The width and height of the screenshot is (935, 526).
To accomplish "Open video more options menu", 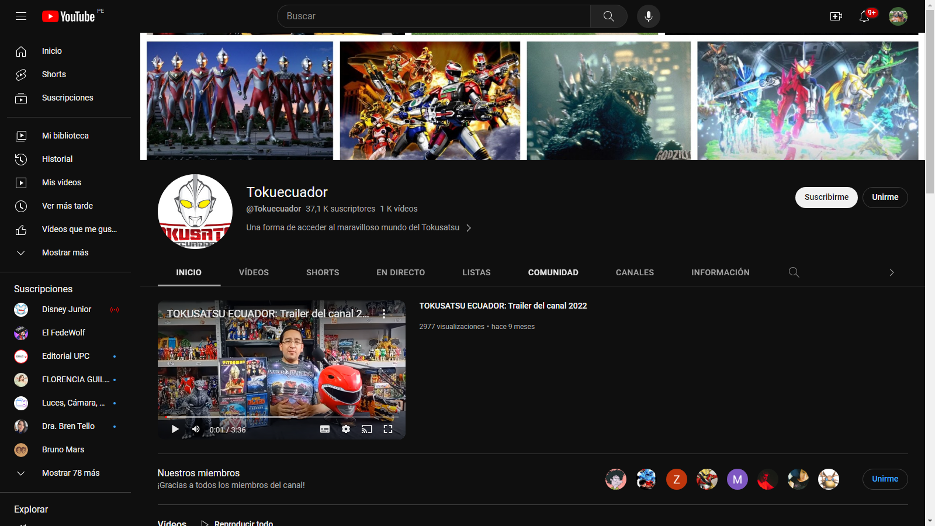I will click(384, 314).
